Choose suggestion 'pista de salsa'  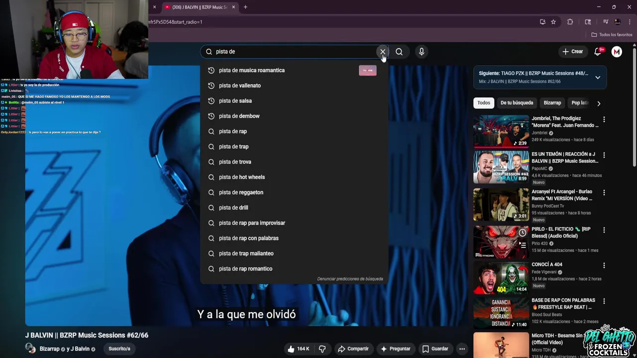294,101
